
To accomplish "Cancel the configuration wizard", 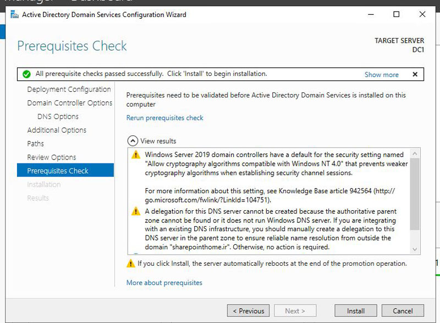I will point(403,311).
